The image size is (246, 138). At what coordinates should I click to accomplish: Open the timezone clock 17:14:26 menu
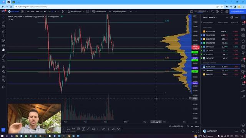[x=176, y=126]
